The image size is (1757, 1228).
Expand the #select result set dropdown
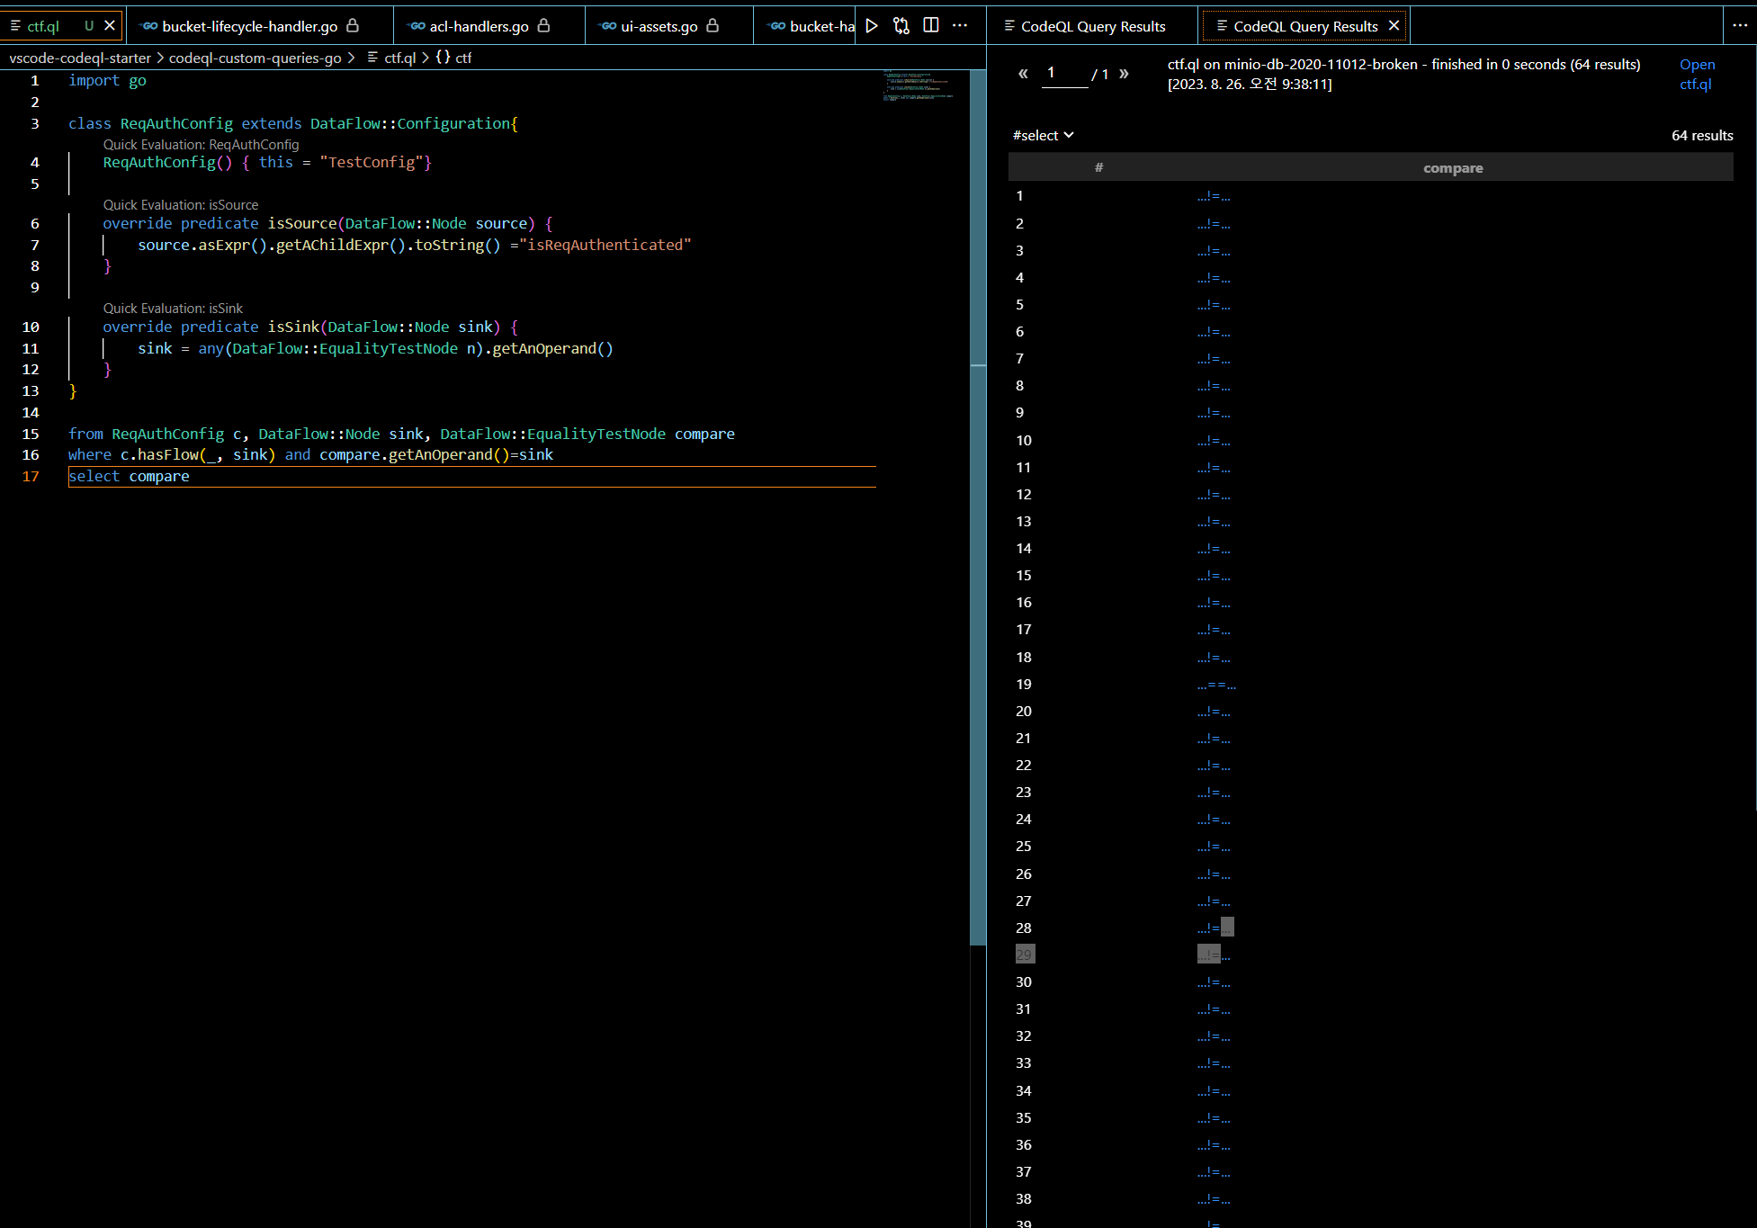pyautogui.click(x=1044, y=135)
